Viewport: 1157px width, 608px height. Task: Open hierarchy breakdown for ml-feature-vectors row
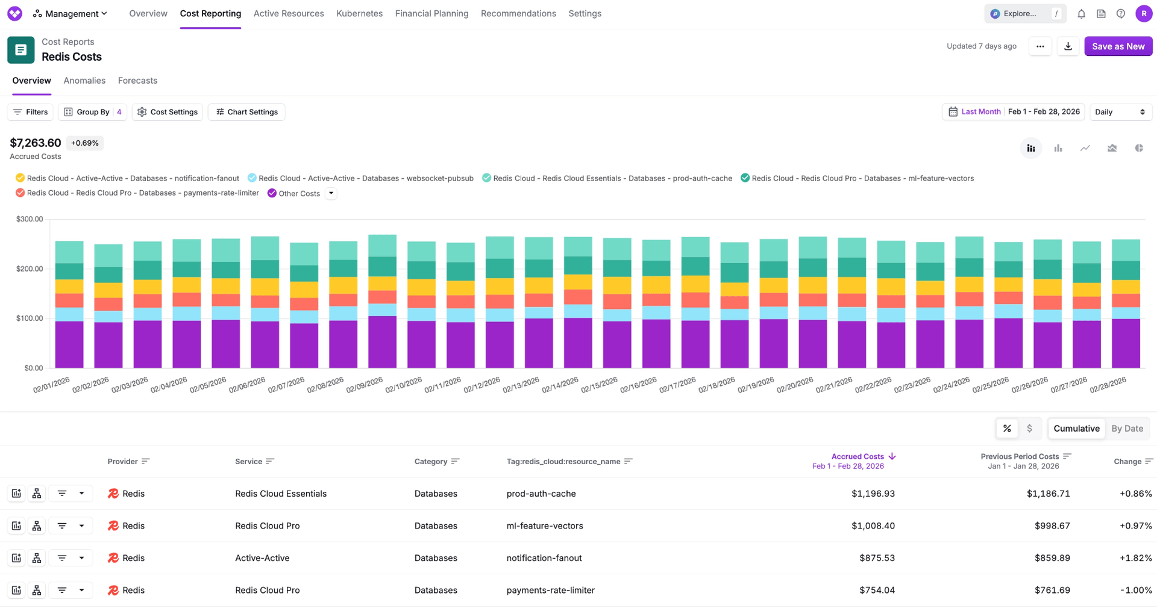click(x=37, y=525)
